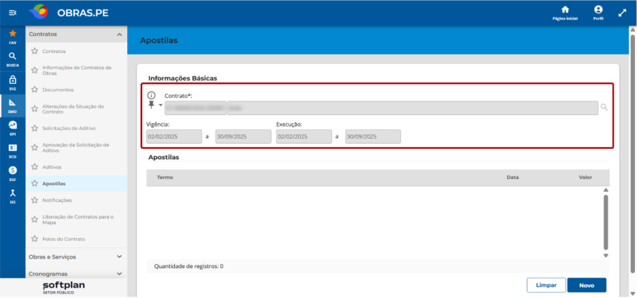Favorite the Aditivos star

(35, 167)
